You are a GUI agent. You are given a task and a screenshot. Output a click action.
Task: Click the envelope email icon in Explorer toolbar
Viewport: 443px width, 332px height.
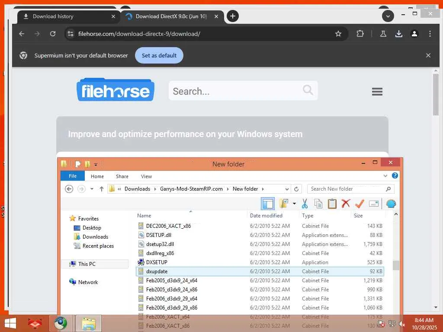click(x=374, y=204)
